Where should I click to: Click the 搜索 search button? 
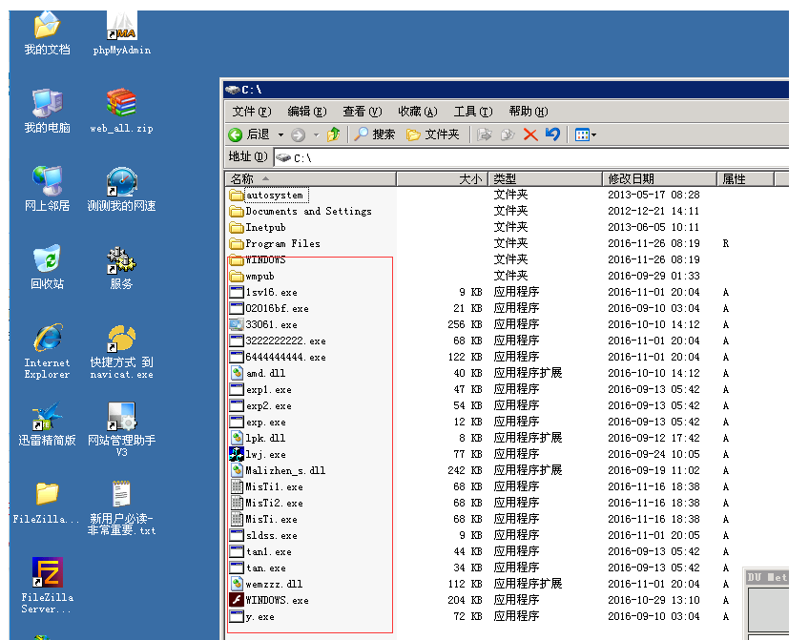(x=375, y=134)
